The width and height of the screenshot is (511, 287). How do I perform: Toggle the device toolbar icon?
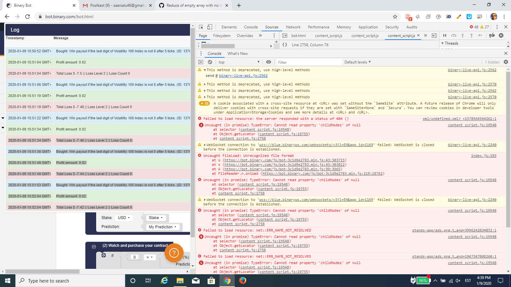209,27
